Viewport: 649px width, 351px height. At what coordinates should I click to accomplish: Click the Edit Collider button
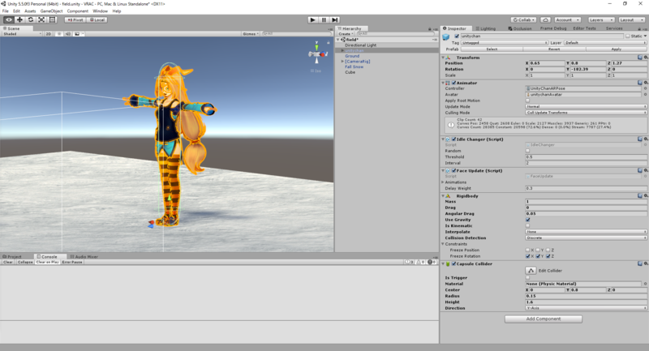pos(531,271)
